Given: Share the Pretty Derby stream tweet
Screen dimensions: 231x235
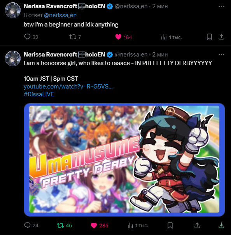Looking at the screenshot, I should [x=197, y=225].
